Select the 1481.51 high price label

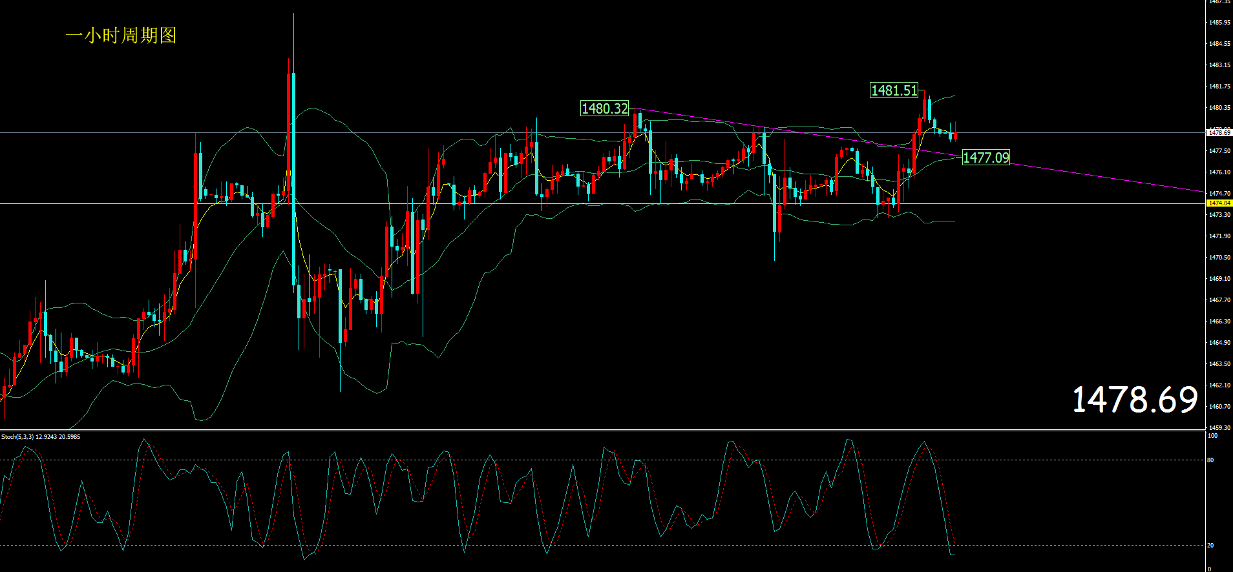894,90
